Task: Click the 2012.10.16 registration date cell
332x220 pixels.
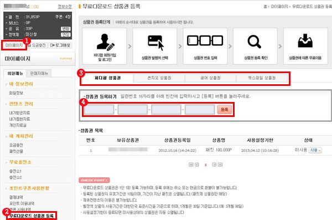Action: click(178, 150)
